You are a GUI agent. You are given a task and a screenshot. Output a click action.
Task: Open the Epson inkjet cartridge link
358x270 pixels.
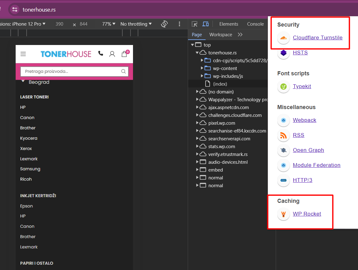click(26, 206)
